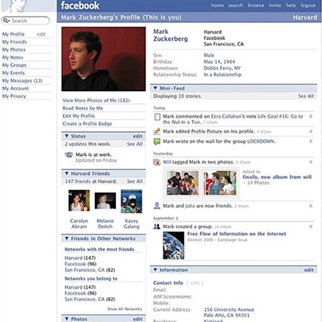Click the green wall post icon for LOCKDOWN
322x322 pixels.
(x=157, y=141)
